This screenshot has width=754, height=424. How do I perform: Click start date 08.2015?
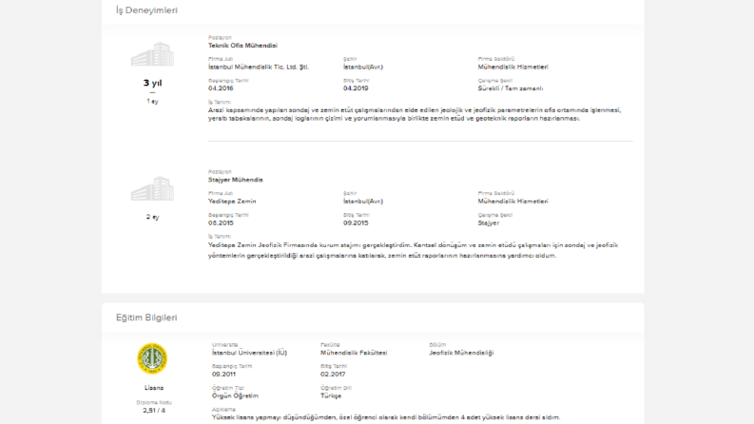pos(221,223)
